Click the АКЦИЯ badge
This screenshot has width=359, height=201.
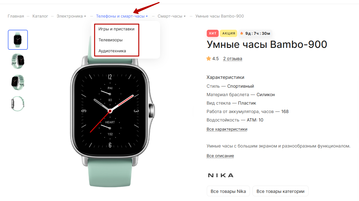(228, 33)
